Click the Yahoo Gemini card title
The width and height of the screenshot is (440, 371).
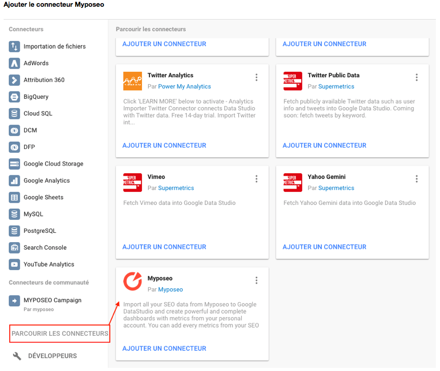(327, 177)
